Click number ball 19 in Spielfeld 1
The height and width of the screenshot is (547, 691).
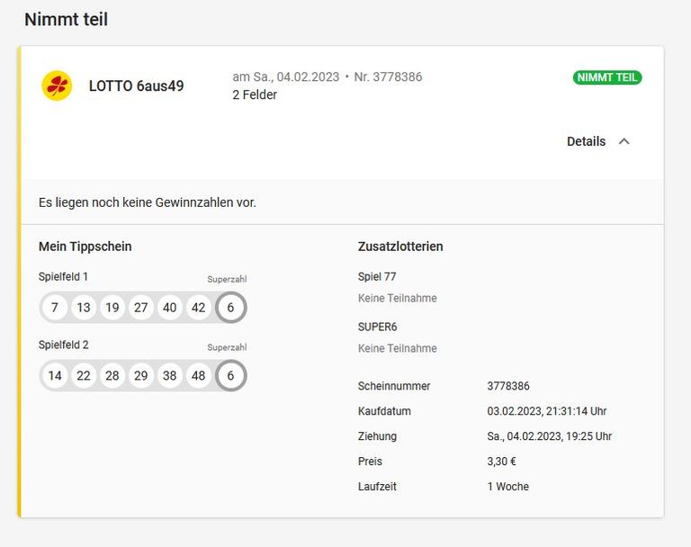[112, 307]
